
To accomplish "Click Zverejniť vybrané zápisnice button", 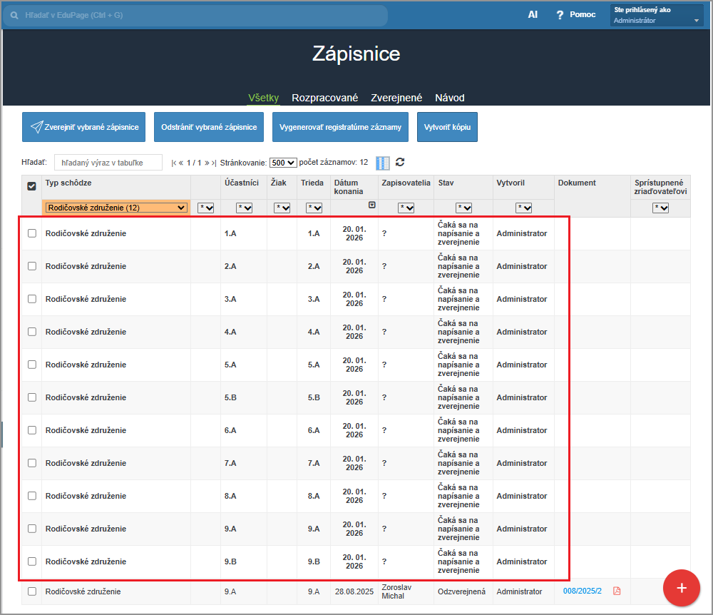I will point(84,127).
